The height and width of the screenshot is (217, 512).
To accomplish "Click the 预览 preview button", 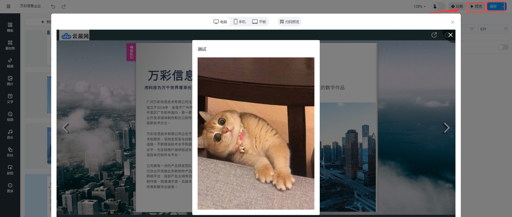I will coord(476,6).
